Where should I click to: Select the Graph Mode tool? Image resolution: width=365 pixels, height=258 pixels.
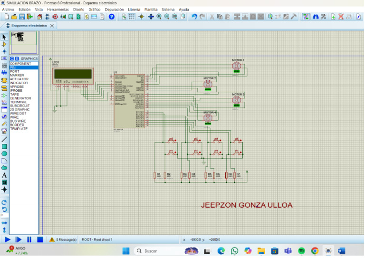(x=4, y=102)
